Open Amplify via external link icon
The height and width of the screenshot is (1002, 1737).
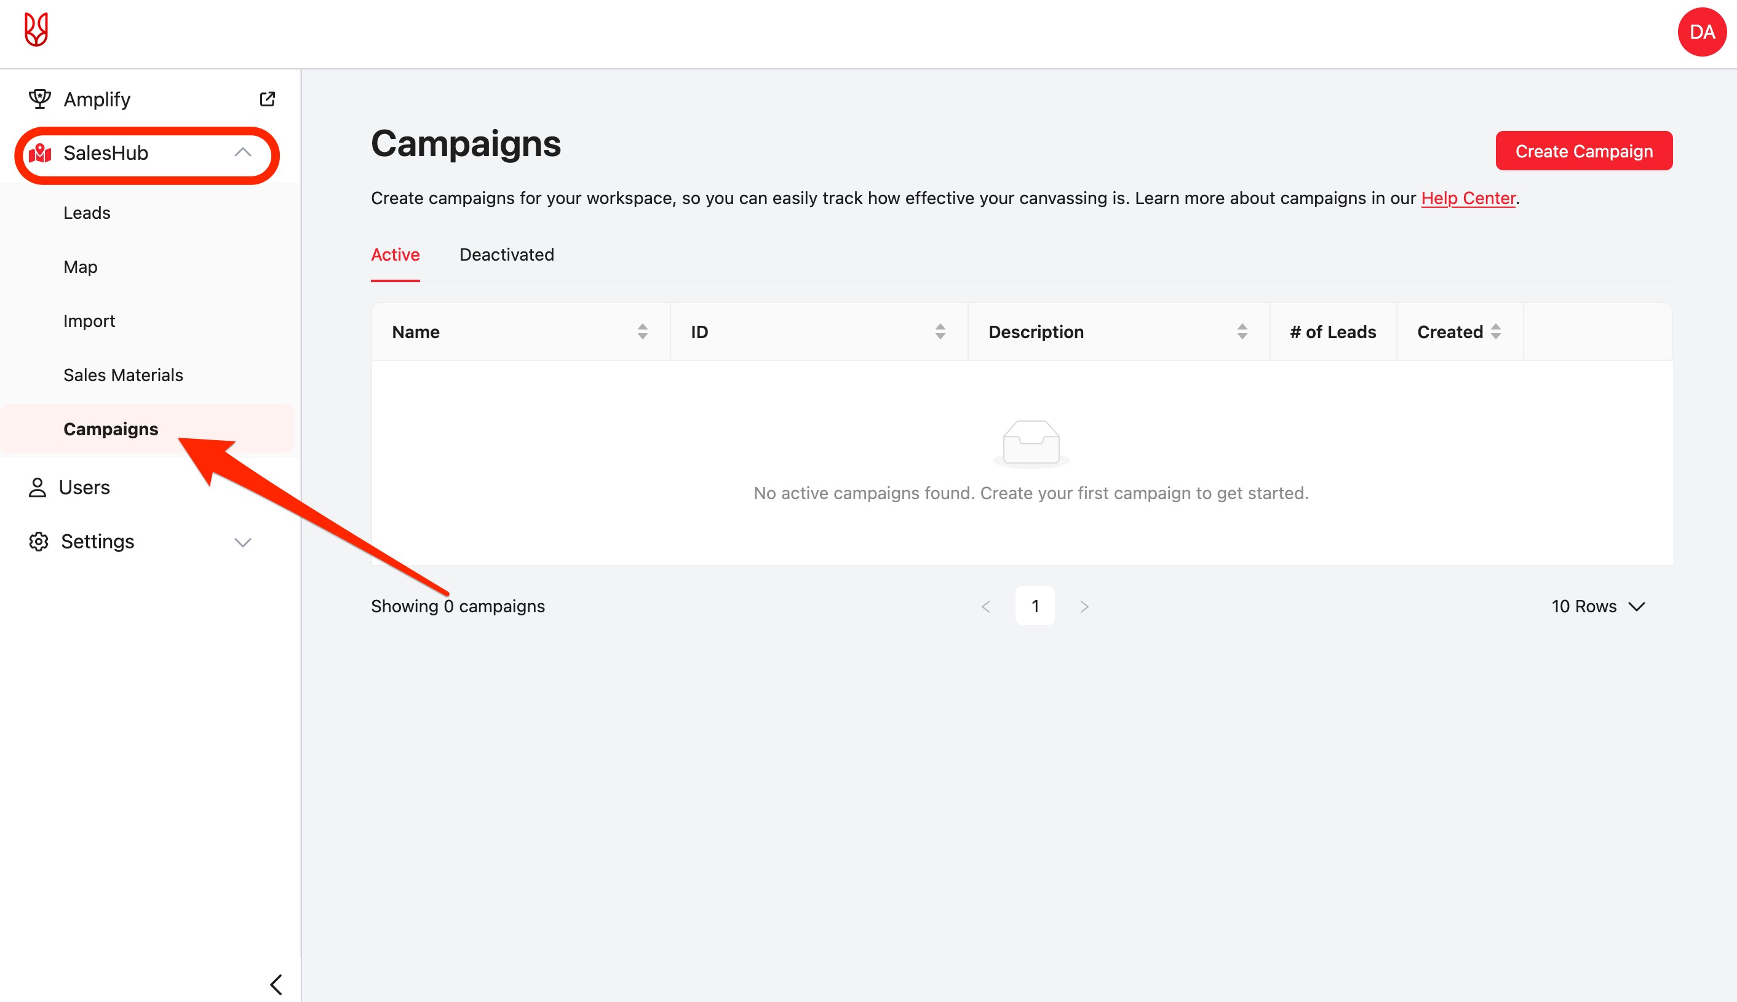[x=267, y=99]
